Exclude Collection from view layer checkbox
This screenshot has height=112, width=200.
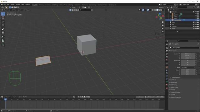tap(194, 12)
